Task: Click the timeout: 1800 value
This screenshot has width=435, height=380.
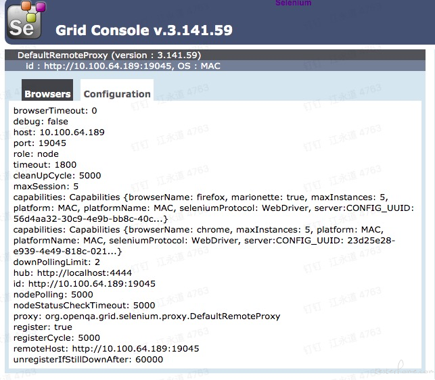Action: (45, 165)
